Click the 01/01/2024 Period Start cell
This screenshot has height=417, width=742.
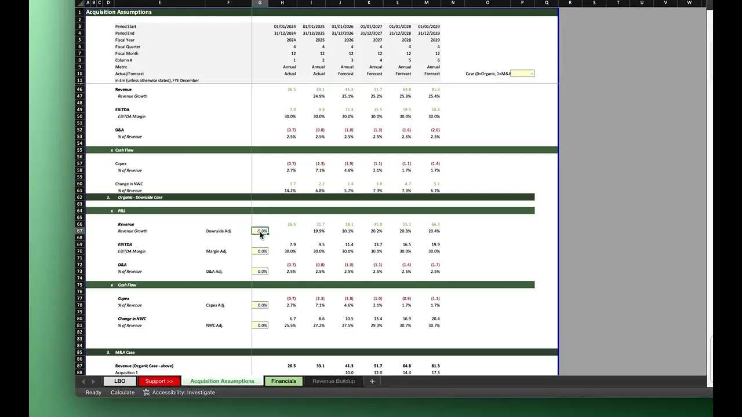click(x=285, y=27)
